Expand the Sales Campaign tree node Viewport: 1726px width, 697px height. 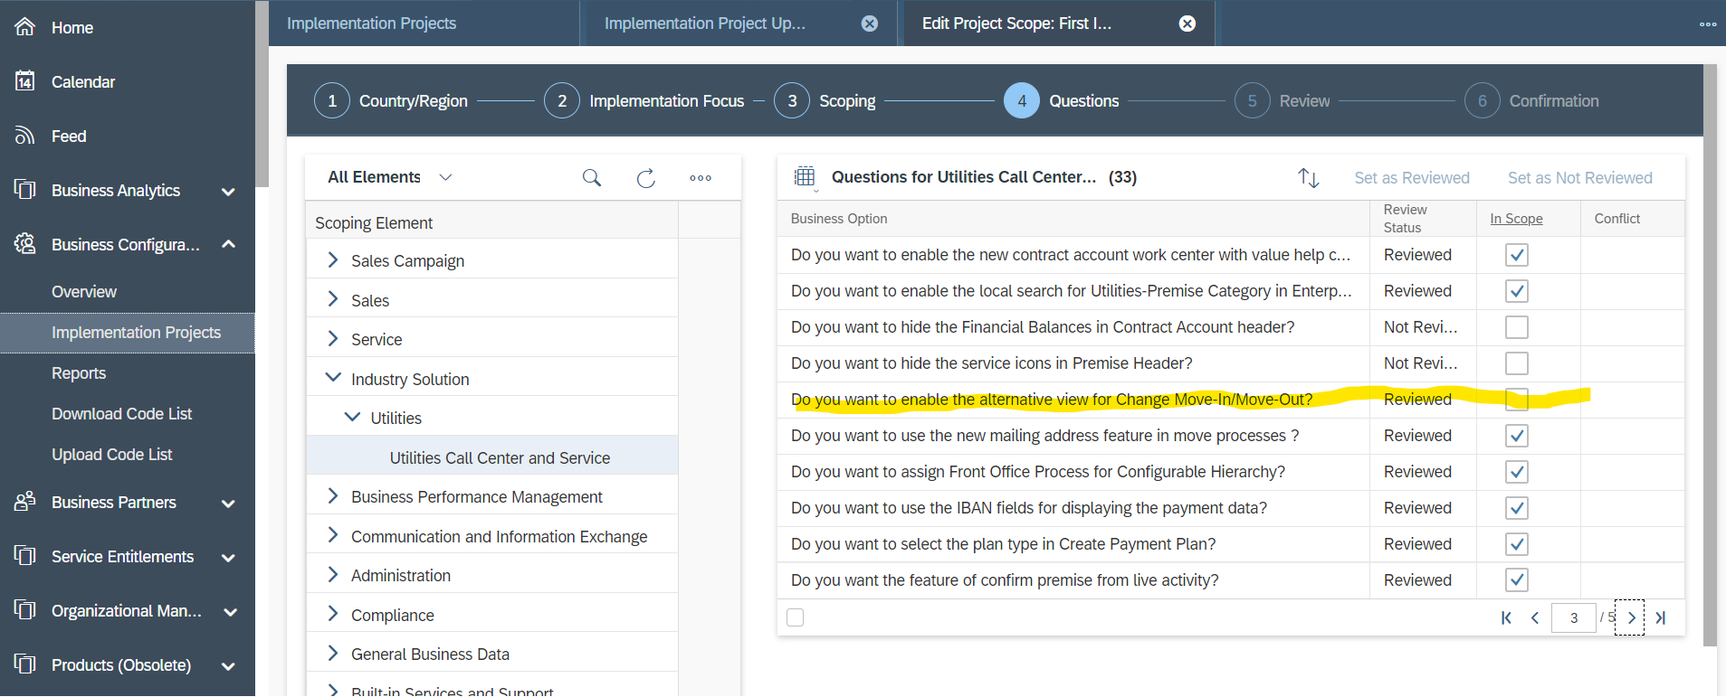332,260
